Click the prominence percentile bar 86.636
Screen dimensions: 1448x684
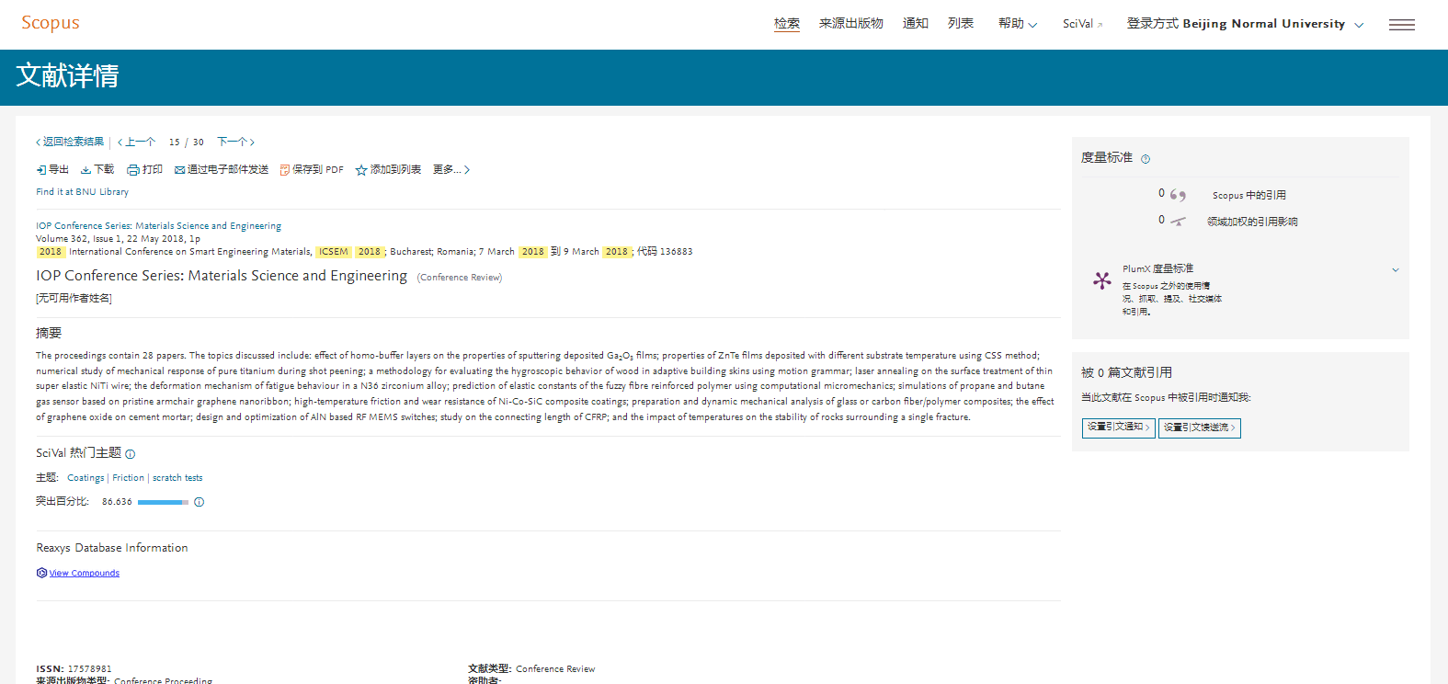[163, 502]
